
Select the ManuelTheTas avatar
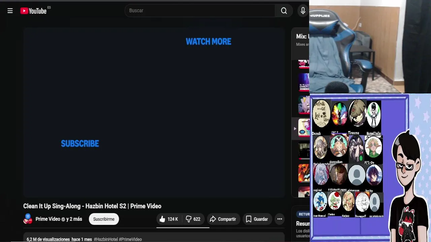pos(374,115)
